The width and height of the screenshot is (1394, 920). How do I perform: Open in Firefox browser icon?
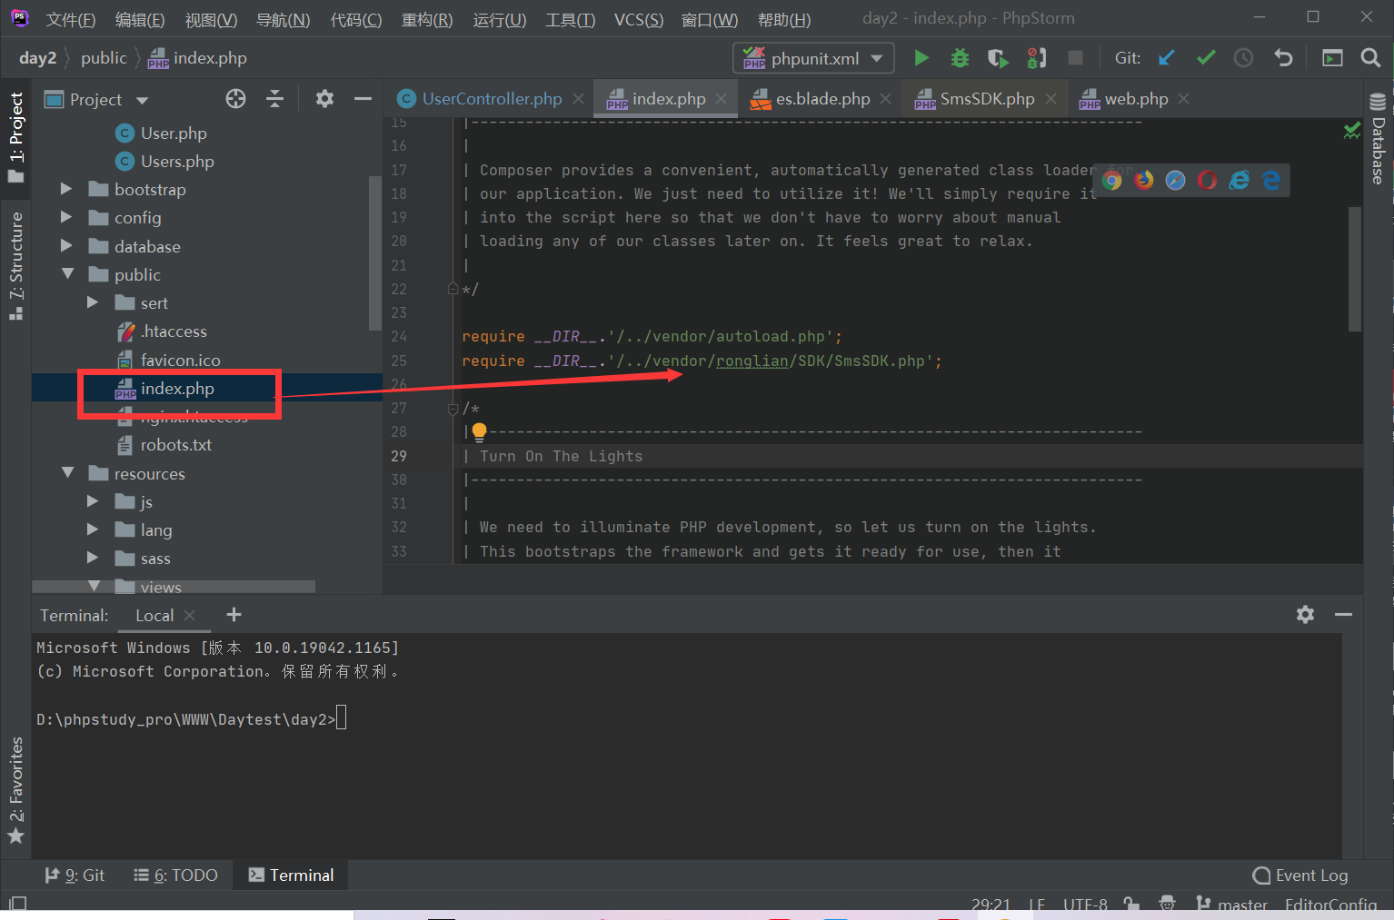click(x=1143, y=180)
